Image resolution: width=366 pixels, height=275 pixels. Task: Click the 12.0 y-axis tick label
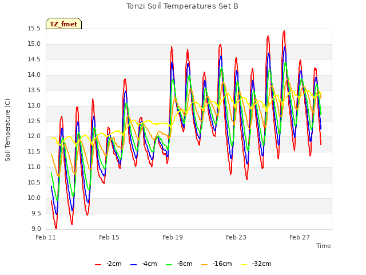pyautogui.click(x=34, y=136)
